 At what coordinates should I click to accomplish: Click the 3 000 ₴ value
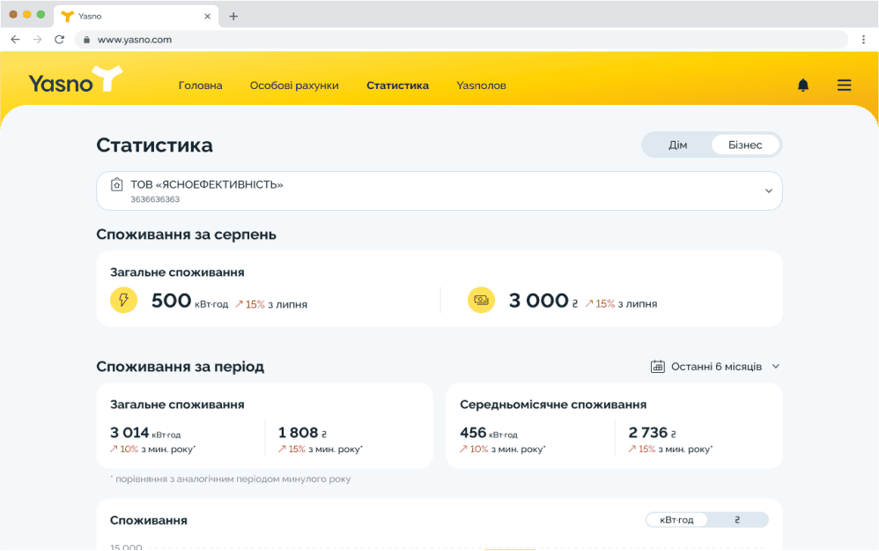click(x=543, y=301)
